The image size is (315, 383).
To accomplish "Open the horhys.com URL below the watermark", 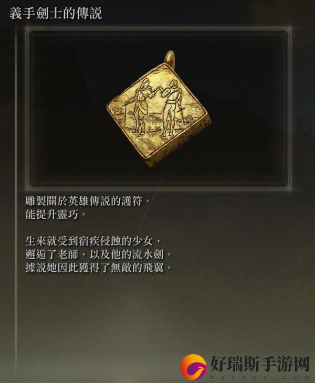I will pyautogui.click(x=260, y=377).
